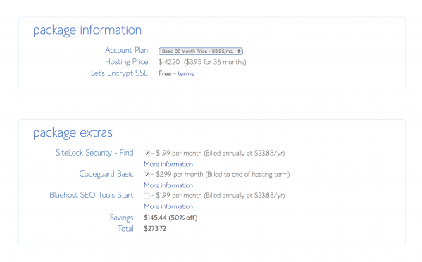The width and height of the screenshot is (422, 262).
Task: Click the Account Plan label
Action: coord(127,50)
